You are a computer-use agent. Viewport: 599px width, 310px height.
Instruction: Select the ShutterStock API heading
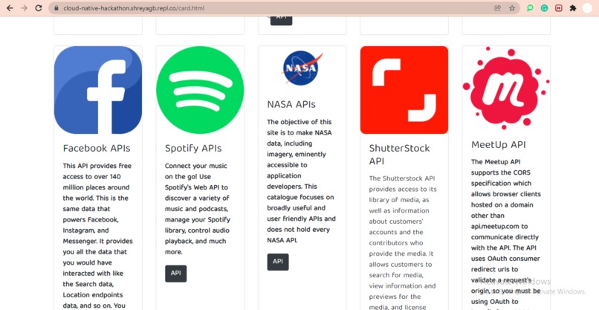point(400,155)
